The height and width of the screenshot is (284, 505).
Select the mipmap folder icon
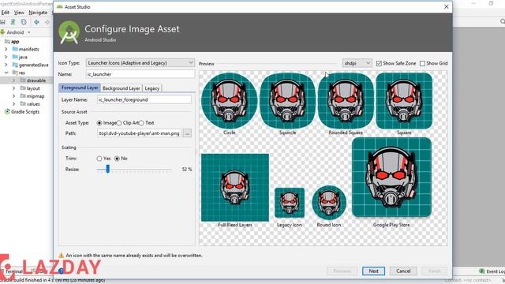coord(23,95)
